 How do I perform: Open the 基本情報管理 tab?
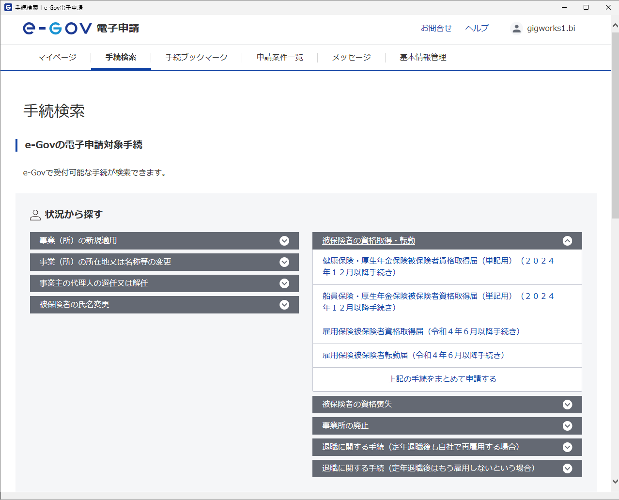click(423, 57)
